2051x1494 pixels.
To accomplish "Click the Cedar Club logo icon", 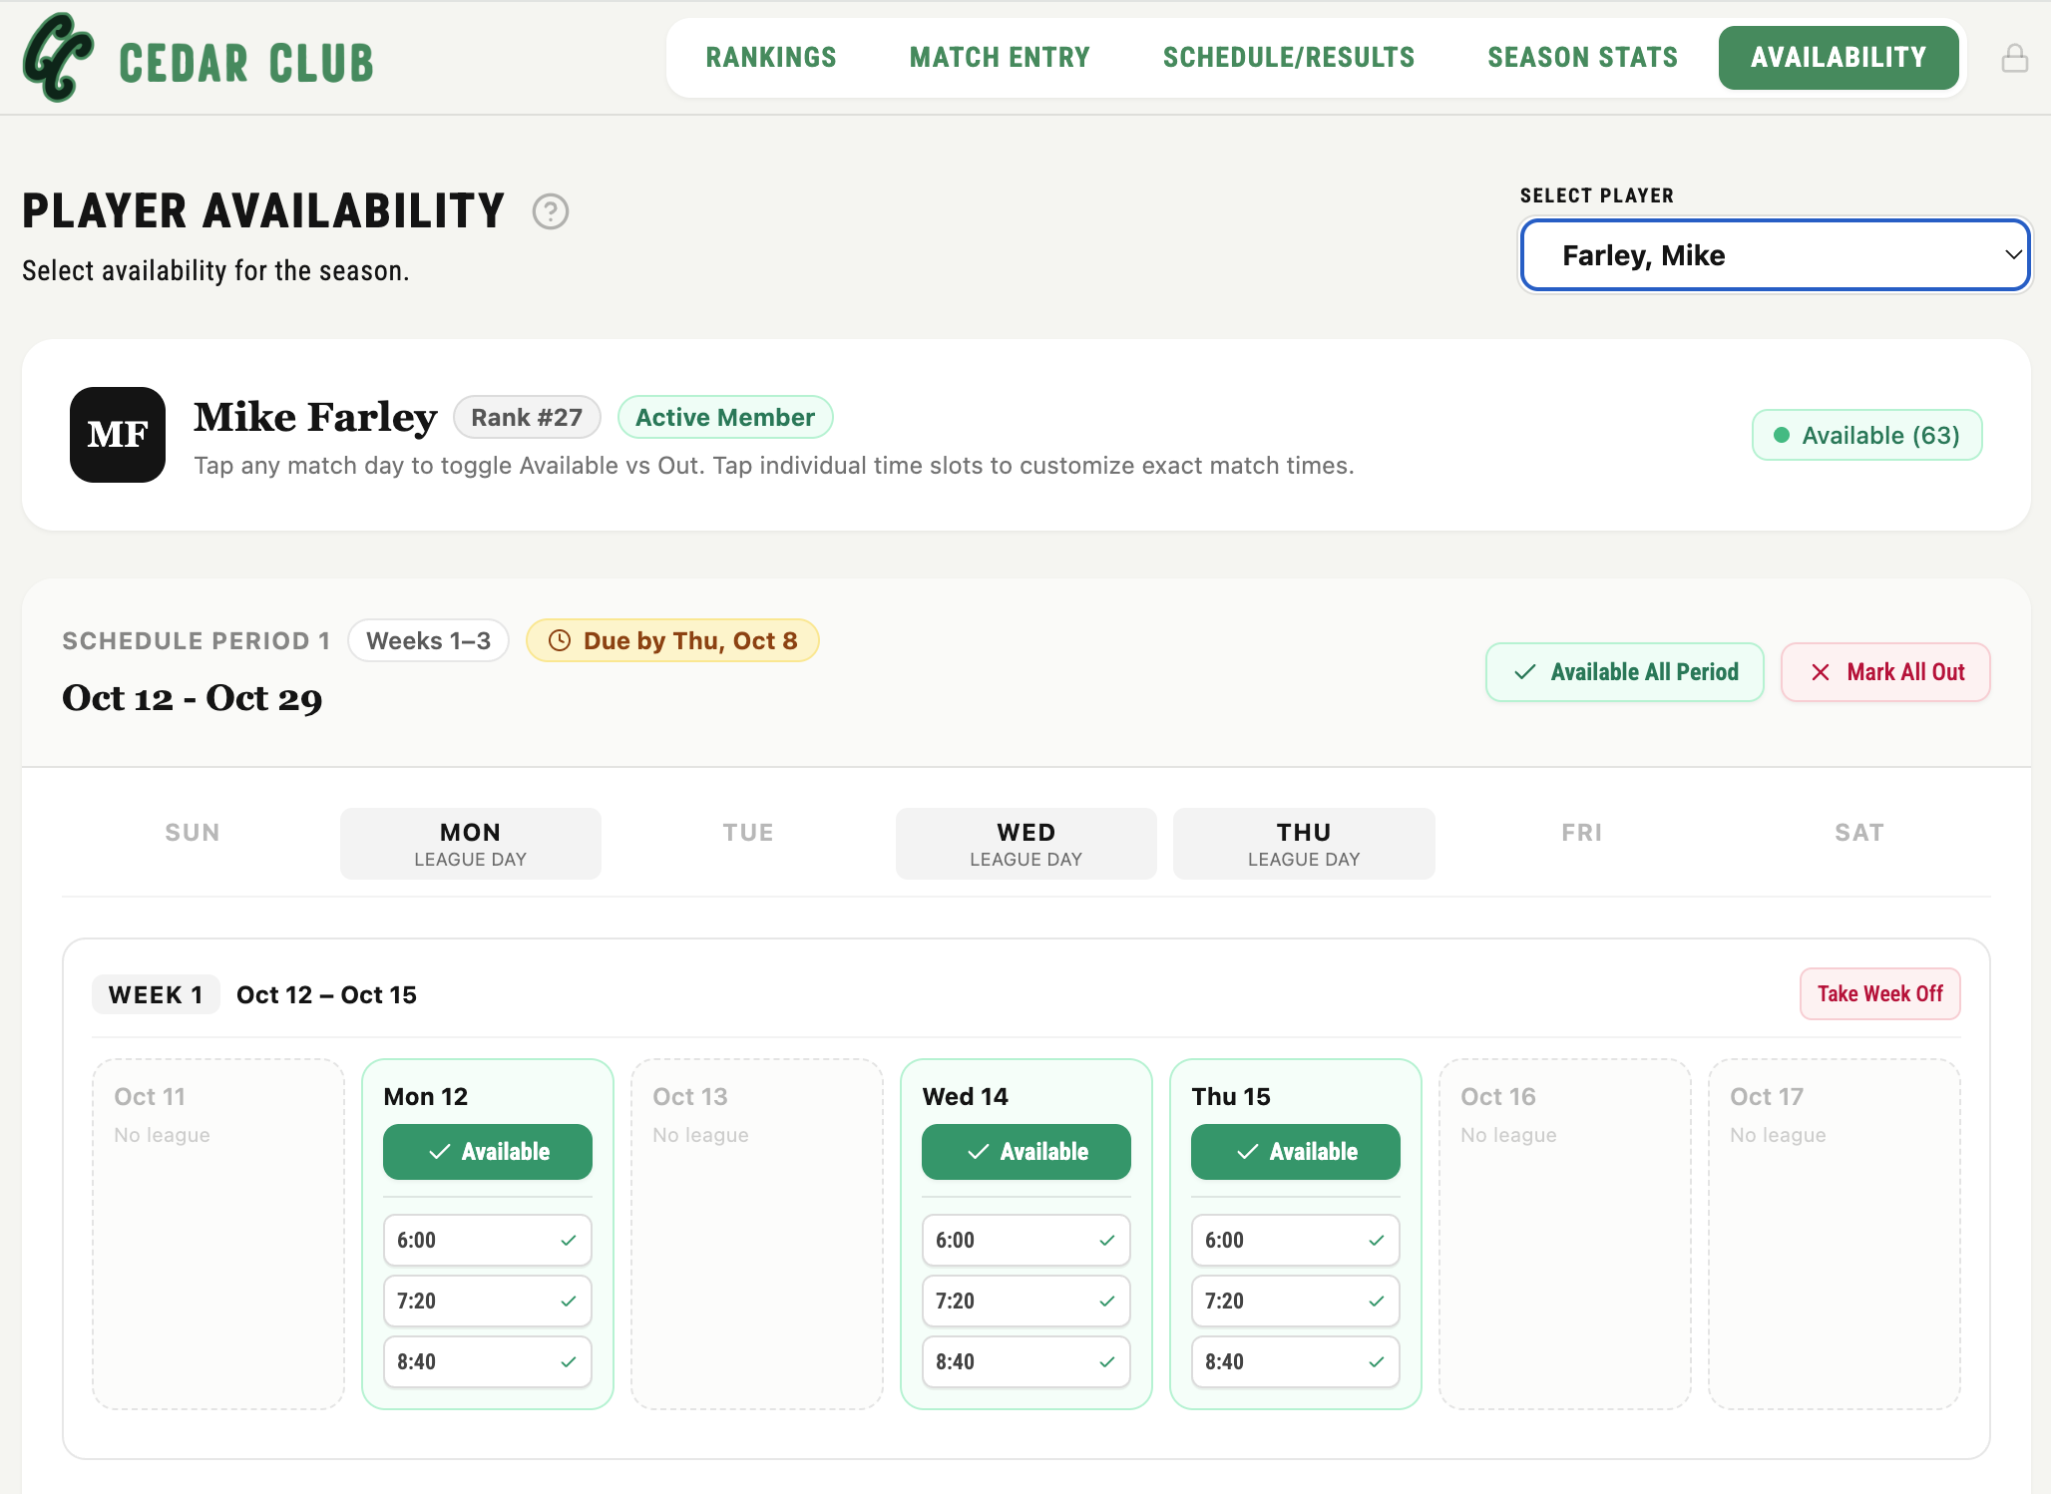I will click(x=59, y=58).
